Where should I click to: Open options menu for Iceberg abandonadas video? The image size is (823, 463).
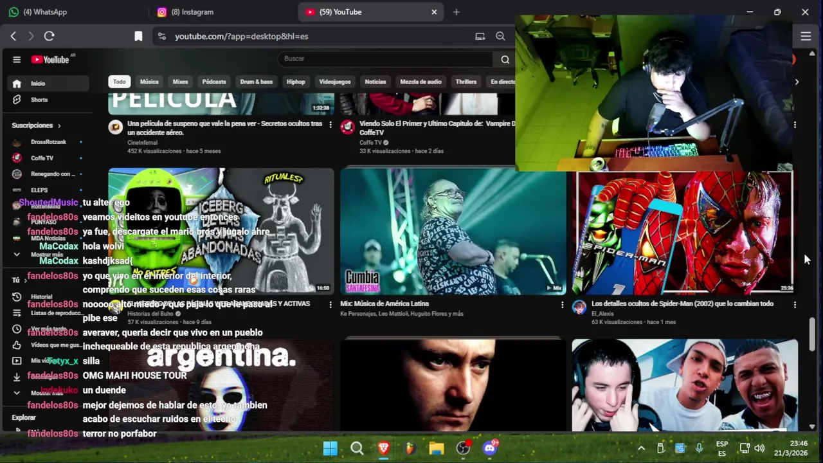click(330, 305)
